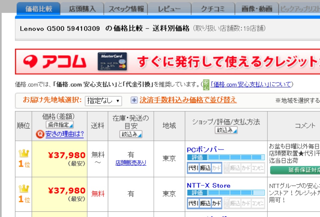Click the 店頭販売あり link

131,163
